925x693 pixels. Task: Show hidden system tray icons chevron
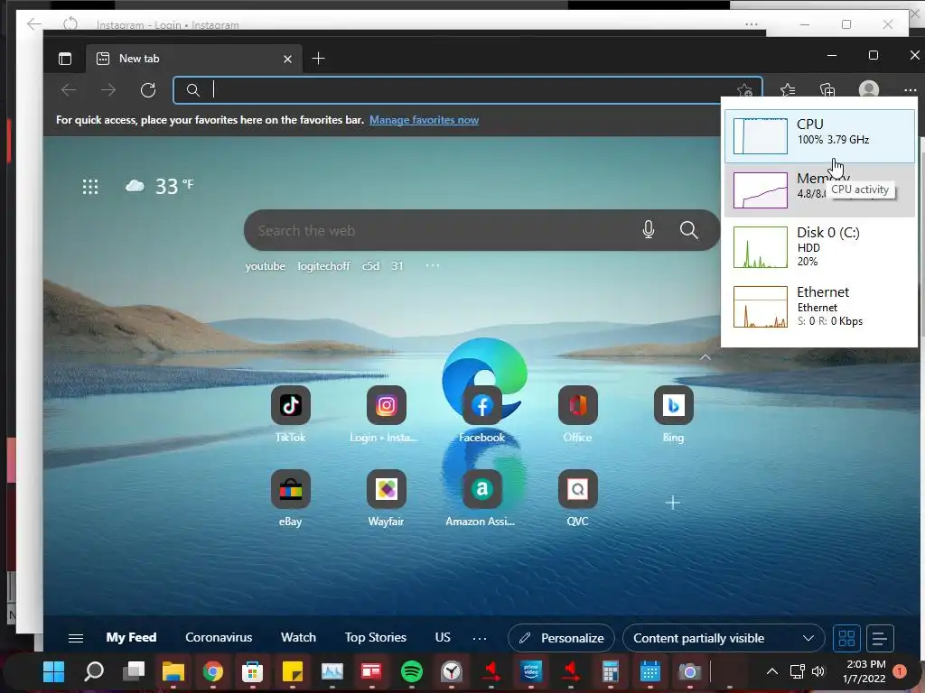point(771,671)
